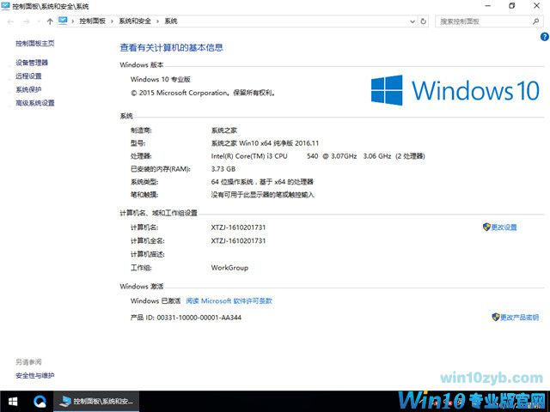Image resolution: width=550 pixels, height=412 pixels.
Task: Click the 查看有关计算机的基本信息 heading
Action: pos(172,47)
